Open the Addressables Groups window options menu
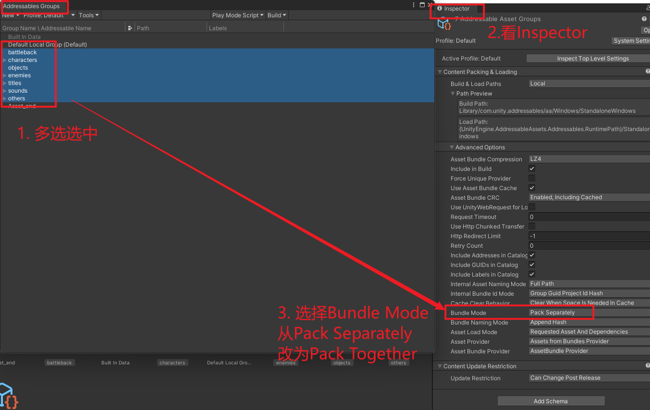The height and width of the screenshot is (410, 650). (x=414, y=5)
